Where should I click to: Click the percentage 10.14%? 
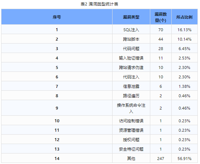[x=184, y=39]
